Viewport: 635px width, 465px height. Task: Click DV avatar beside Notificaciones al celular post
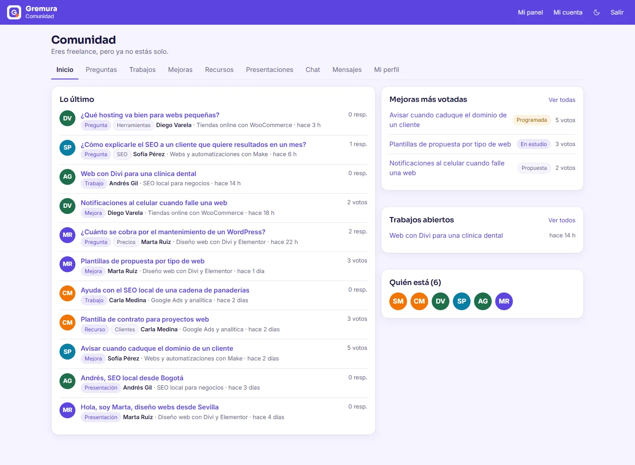click(x=67, y=206)
